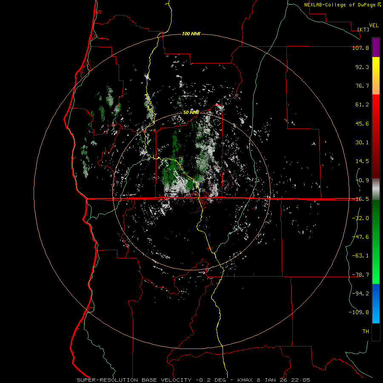Click the -78.7 velocity scale value
The height and width of the screenshot is (383, 383).
[x=360, y=275]
